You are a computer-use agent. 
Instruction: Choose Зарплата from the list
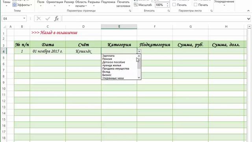(x=119, y=56)
